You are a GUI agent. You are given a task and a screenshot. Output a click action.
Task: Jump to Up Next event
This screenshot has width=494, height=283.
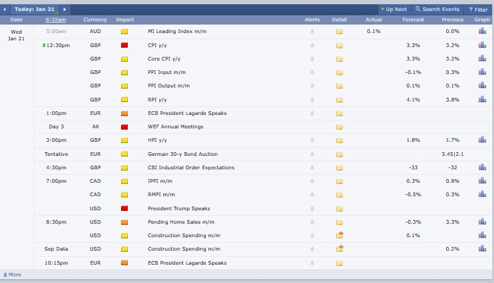393,10
